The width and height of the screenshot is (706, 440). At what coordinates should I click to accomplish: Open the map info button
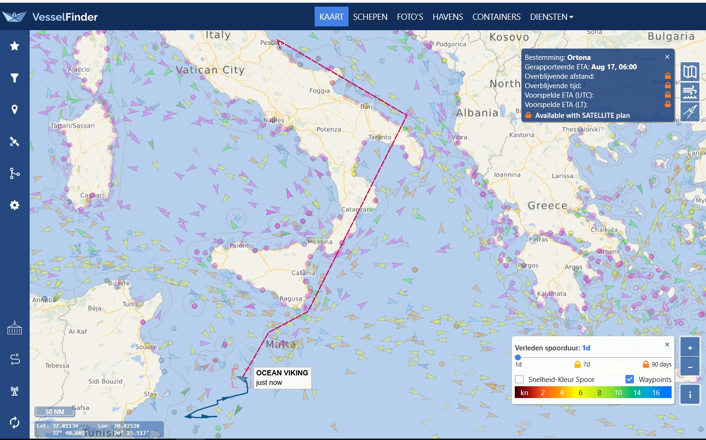click(x=690, y=395)
